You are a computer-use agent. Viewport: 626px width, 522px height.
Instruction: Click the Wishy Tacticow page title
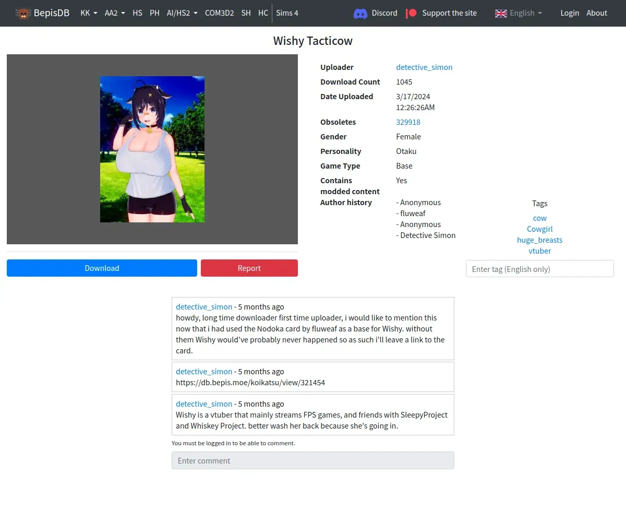[x=313, y=41]
